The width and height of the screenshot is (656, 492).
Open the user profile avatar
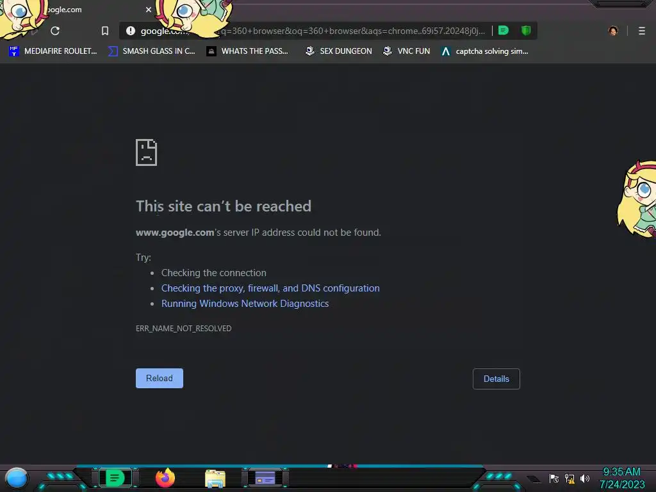click(x=613, y=31)
